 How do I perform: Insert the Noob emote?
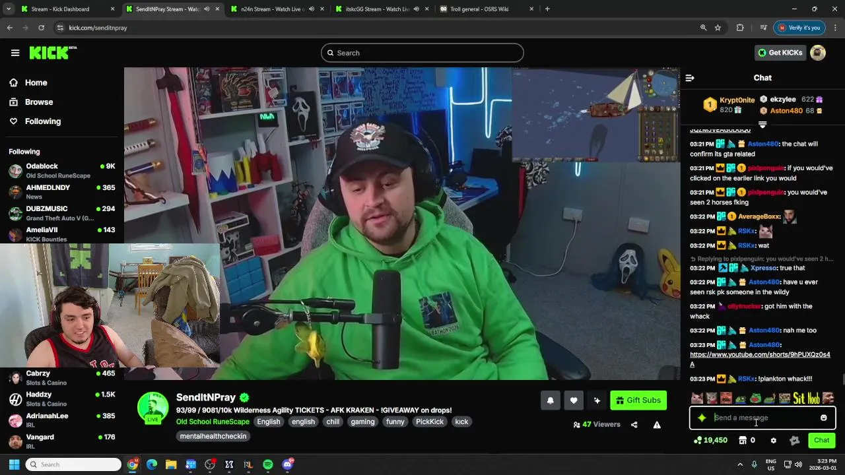[x=813, y=398]
